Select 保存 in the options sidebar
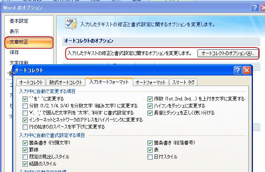The height and width of the screenshot is (172, 265). pos(14,53)
